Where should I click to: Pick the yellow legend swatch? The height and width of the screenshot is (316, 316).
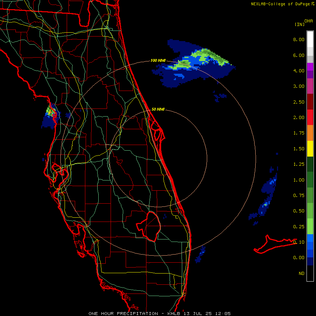click(310, 149)
